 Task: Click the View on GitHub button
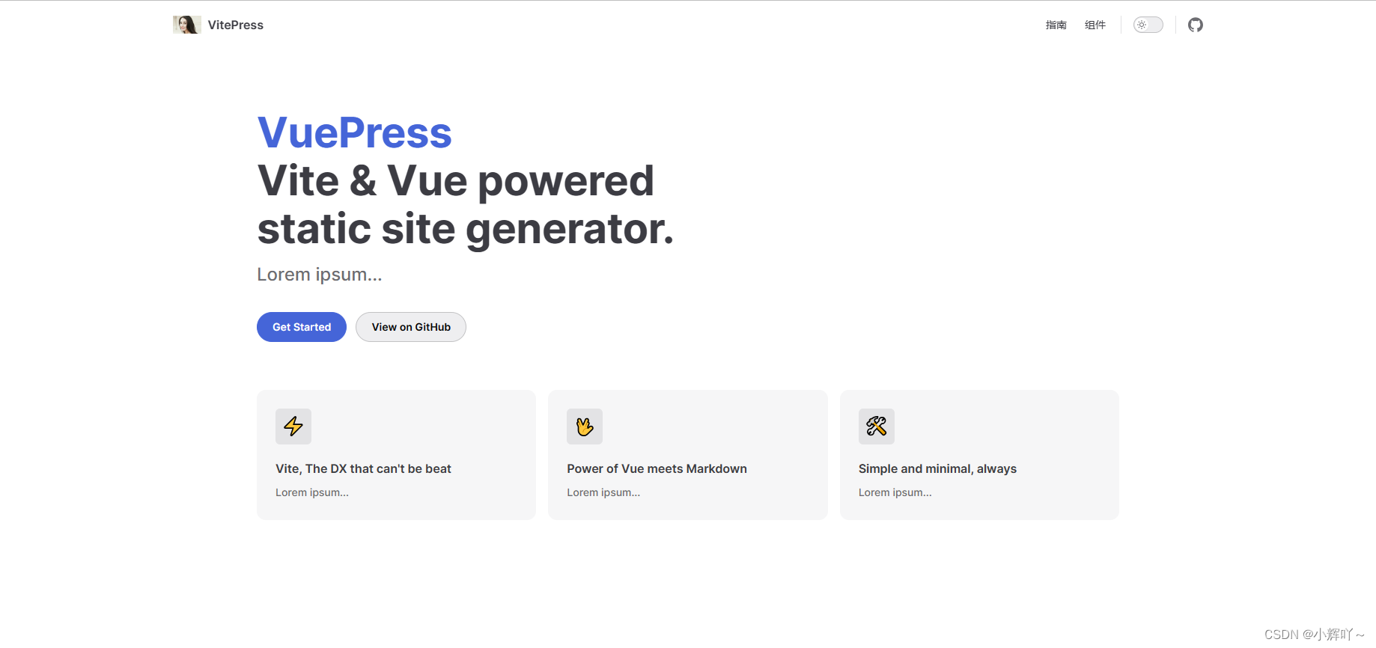click(x=410, y=327)
